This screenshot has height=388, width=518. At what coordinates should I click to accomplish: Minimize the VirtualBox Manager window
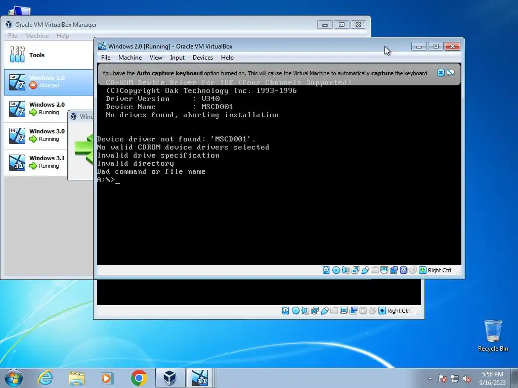click(x=325, y=25)
